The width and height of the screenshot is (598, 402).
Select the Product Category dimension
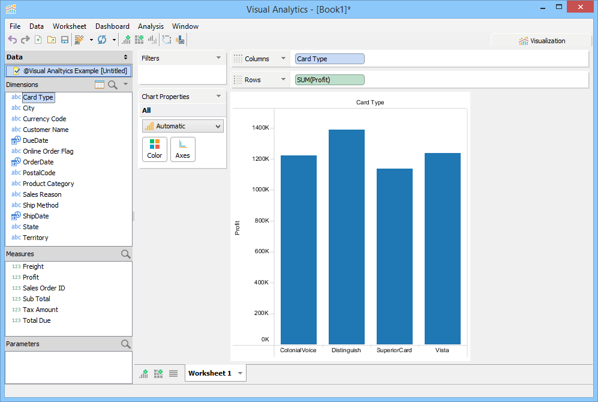tap(49, 184)
